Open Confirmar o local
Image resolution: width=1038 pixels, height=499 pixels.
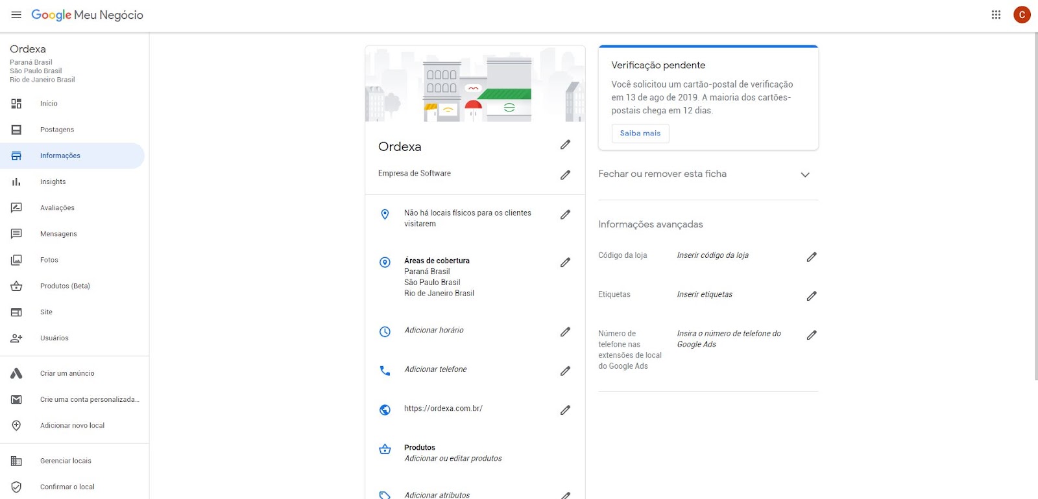coord(72,487)
